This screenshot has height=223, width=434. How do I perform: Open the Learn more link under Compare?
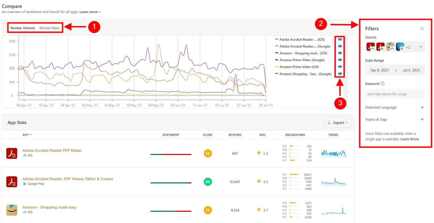(90, 12)
